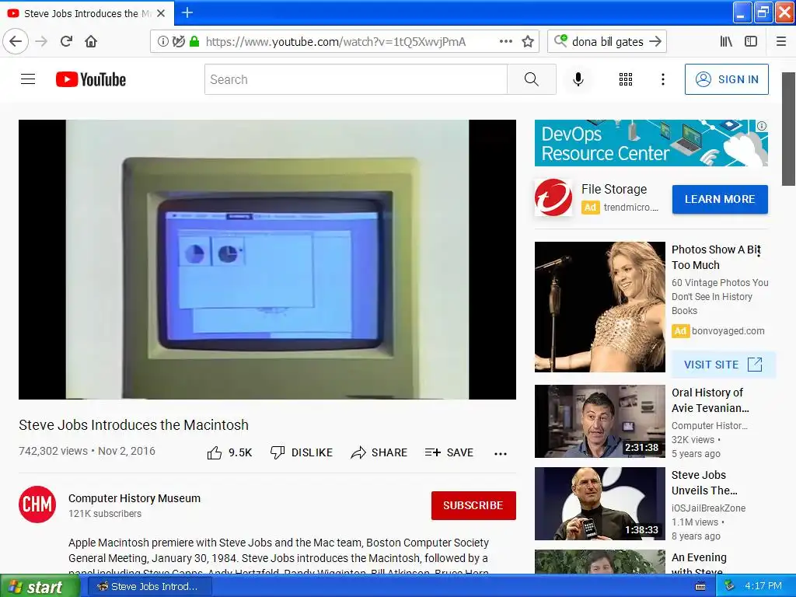The height and width of the screenshot is (597, 796).
Task: Open the Firefox hamburger menu
Action: (781, 42)
